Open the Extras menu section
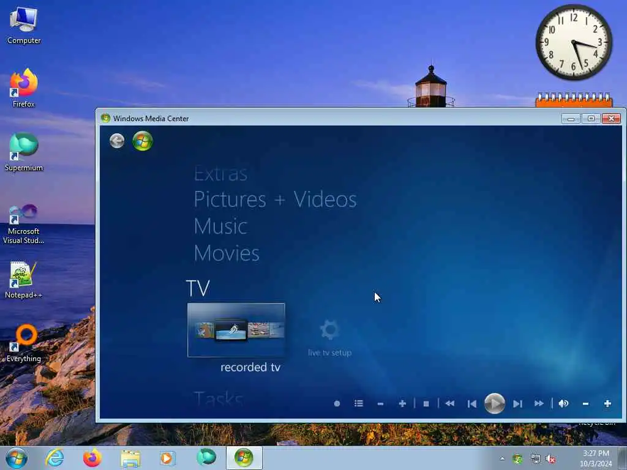The image size is (627, 470). click(x=220, y=173)
